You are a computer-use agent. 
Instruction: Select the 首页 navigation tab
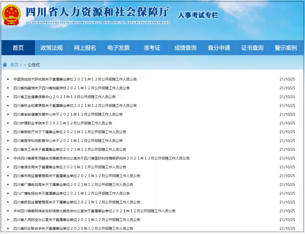(18, 48)
